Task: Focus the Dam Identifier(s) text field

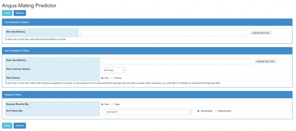Action: pyautogui.click(x=176, y=61)
